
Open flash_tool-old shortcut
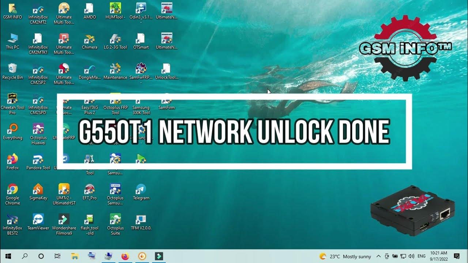[x=90, y=224]
